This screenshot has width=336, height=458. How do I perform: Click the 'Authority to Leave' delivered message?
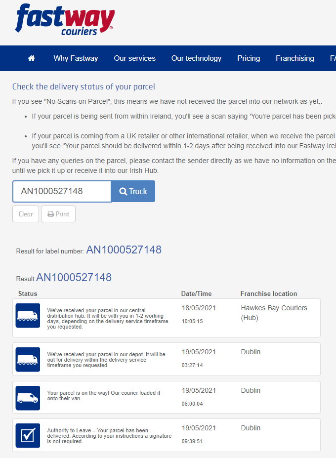[109, 436]
